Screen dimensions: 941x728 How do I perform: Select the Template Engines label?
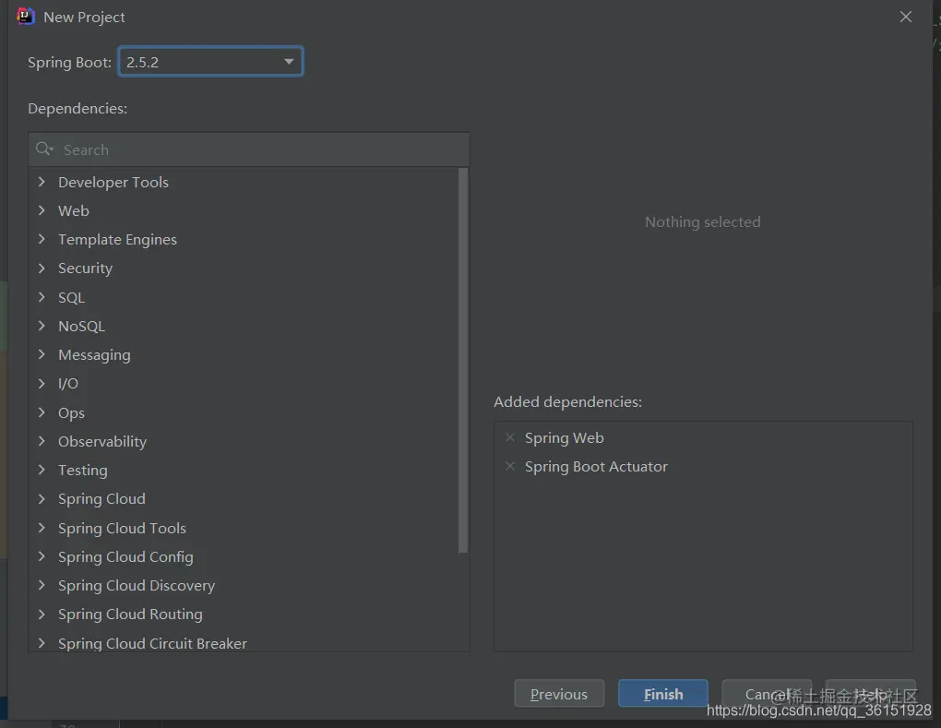pos(117,240)
